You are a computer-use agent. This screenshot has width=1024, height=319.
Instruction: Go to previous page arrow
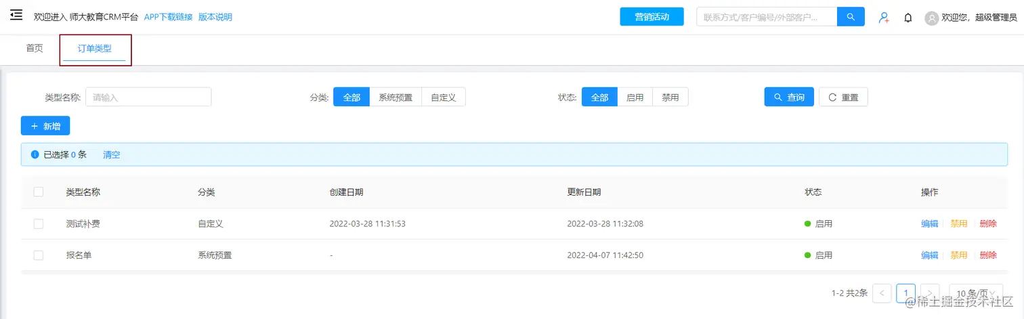pos(882,293)
